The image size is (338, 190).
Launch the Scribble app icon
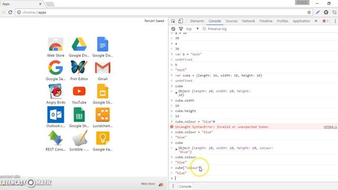click(80, 138)
